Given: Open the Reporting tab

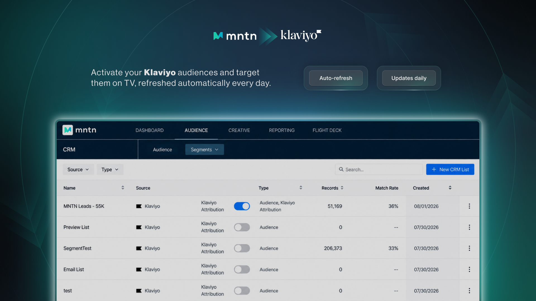Looking at the screenshot, I should coord(282,130).
